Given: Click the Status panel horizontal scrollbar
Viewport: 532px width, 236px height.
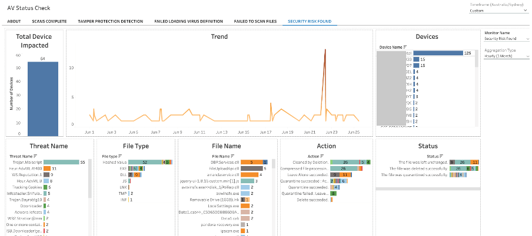Looking at the screenshot, I should 427,188.
